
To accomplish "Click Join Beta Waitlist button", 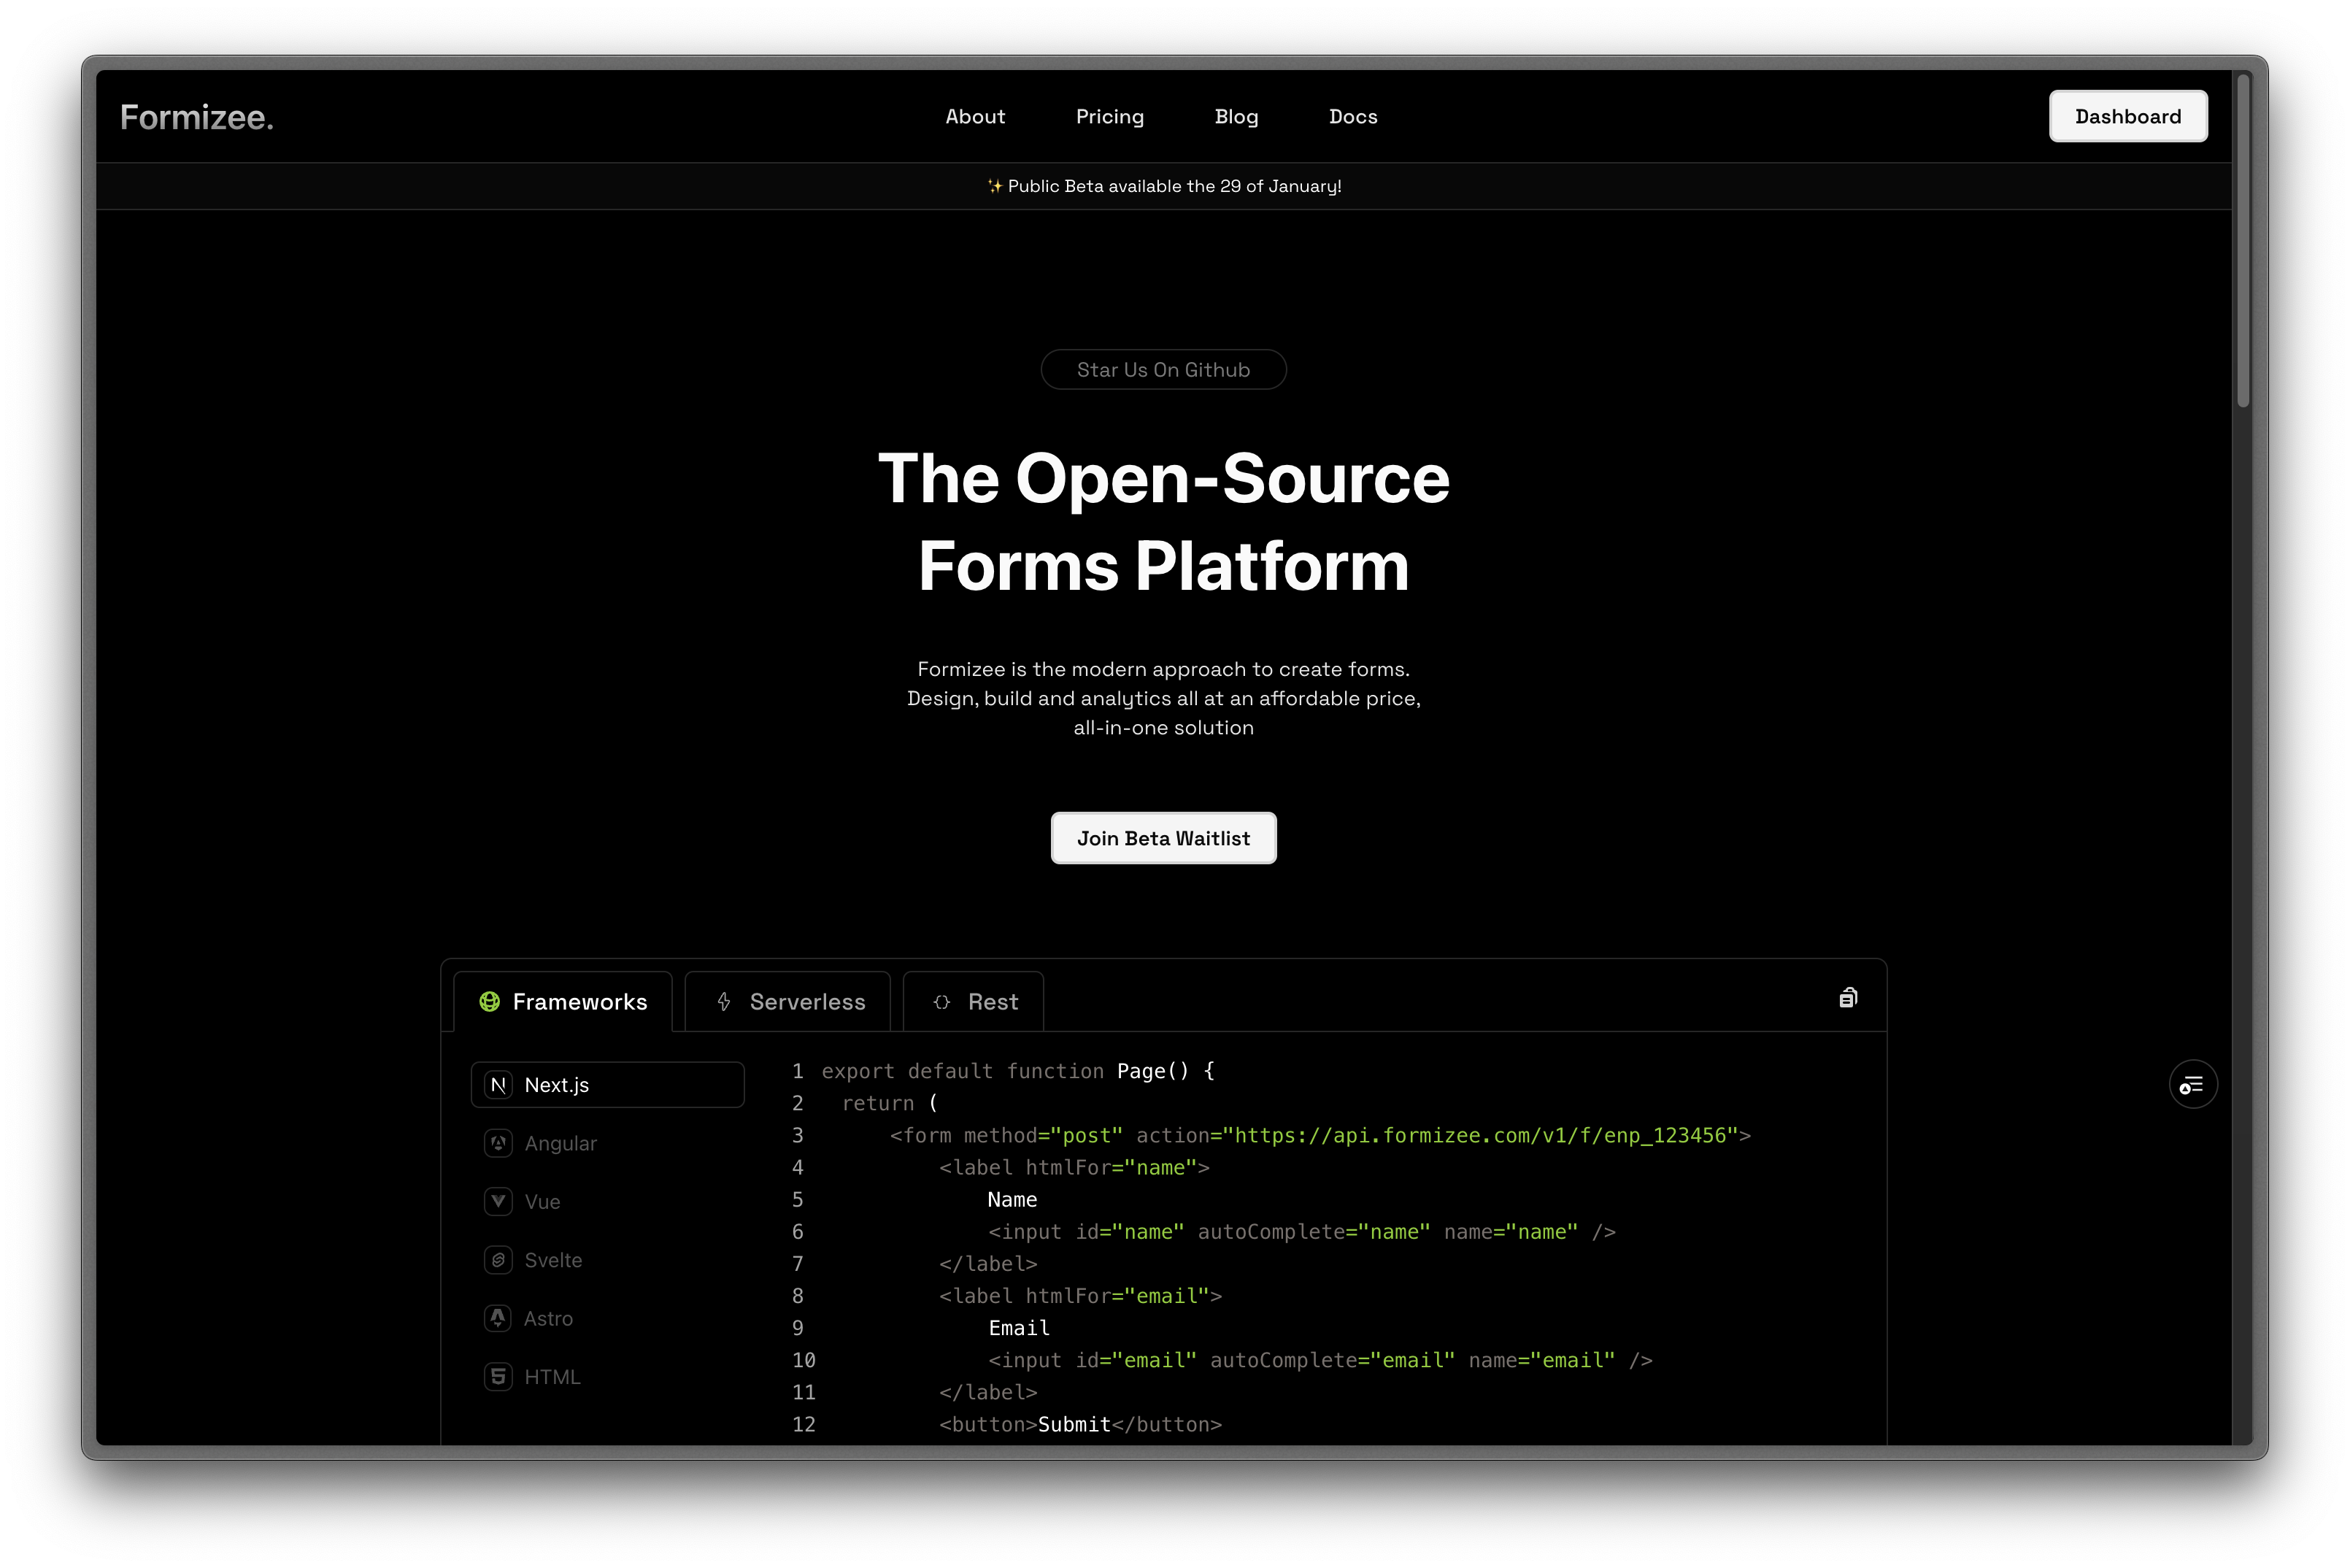I will coord(1163,838).
